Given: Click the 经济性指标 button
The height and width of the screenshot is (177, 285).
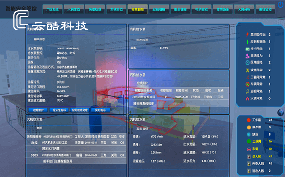Looking at the screenshot, I should 59,110.
